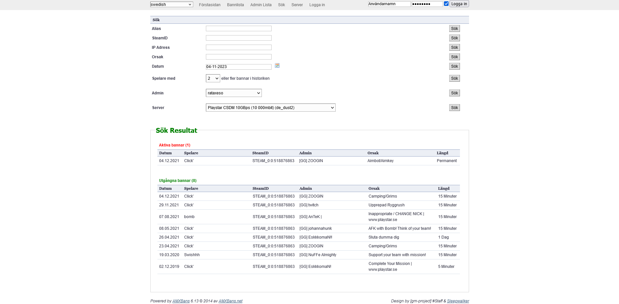This screenshot has height=304, width=619.
Task: Select the ban row for player Swishhh
Action: tap(308, 255)
